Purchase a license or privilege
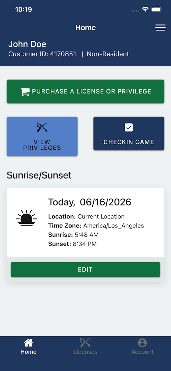This screenshot has height=371, width=171. pos(85,91)
